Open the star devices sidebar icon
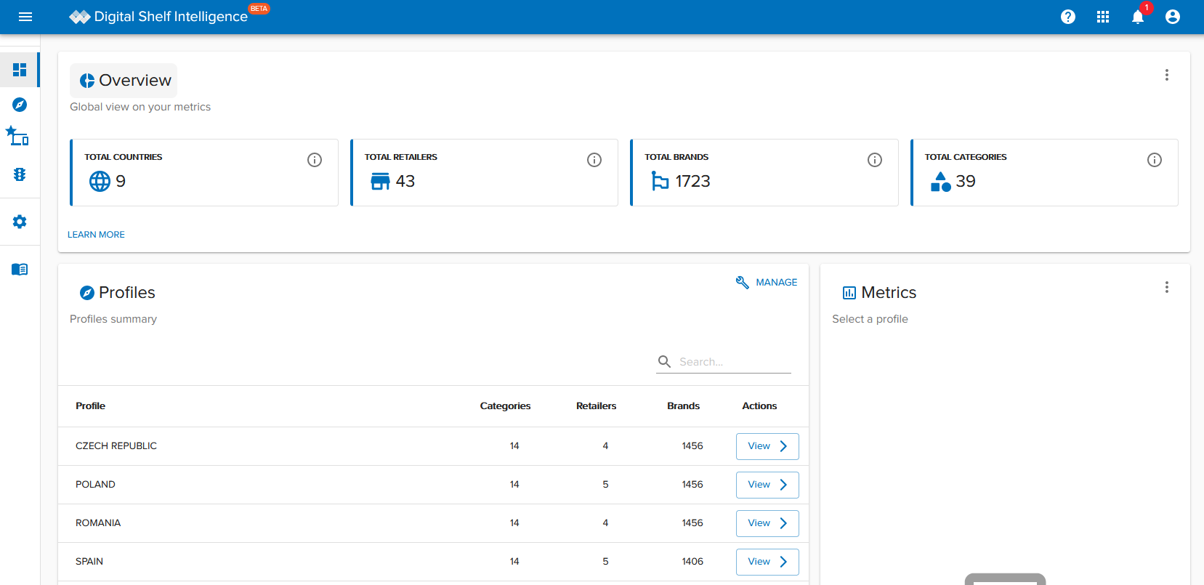Screen dimensions: 1204x585 17,136
